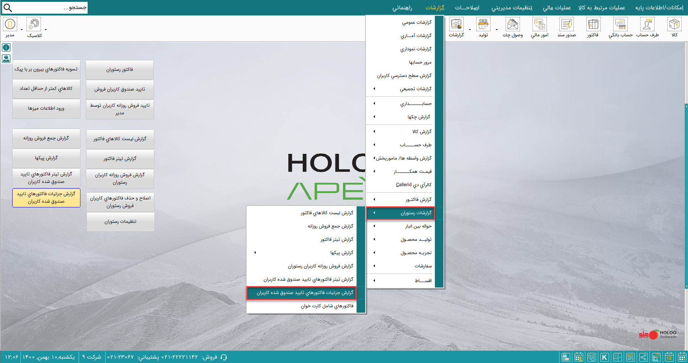Open the calendar with person status icon
This screenshot has height=363, width=688.
click(x=579, y=357)
